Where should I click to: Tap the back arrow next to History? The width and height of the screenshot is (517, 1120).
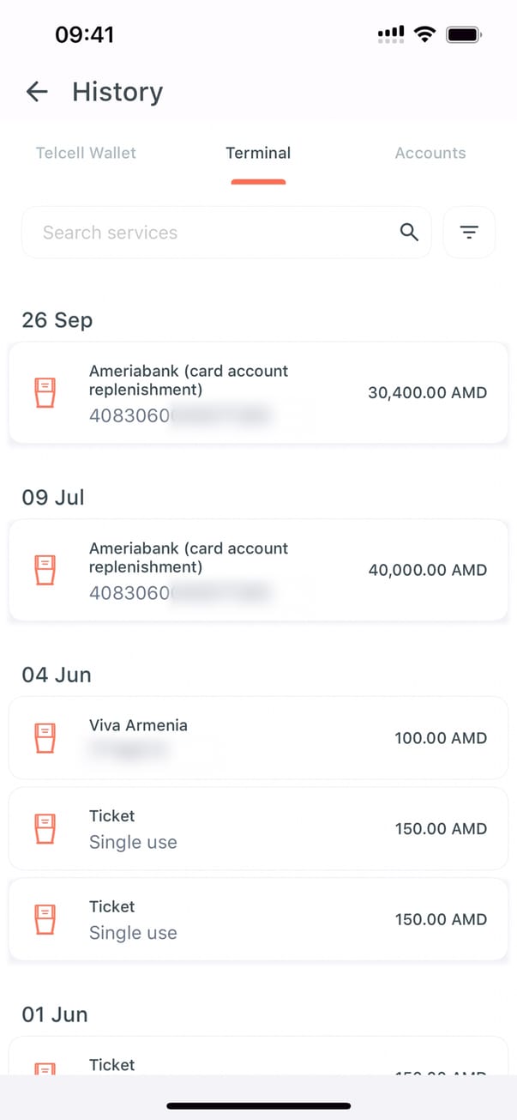(37, 92)
